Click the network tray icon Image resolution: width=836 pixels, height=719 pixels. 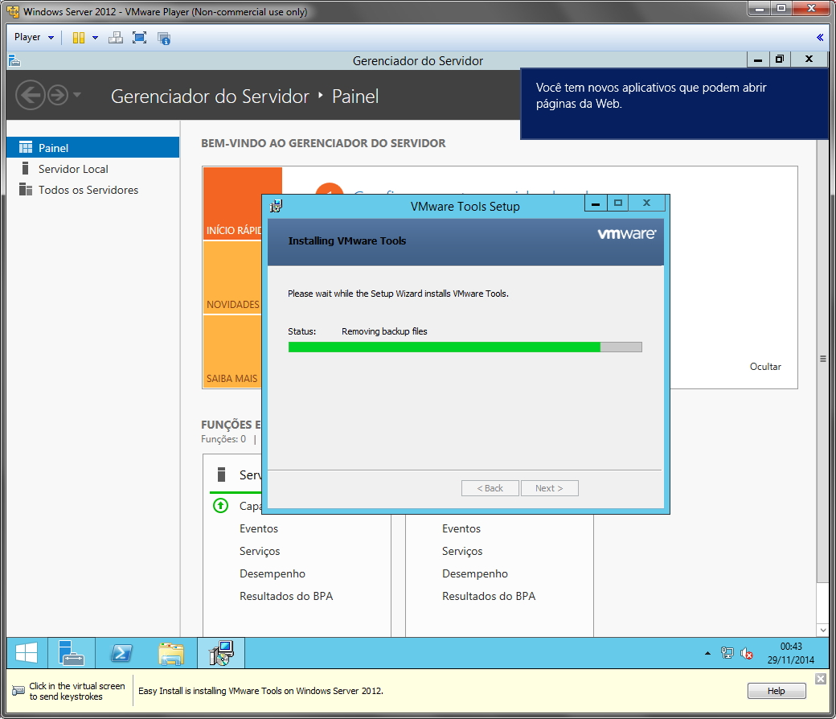(727, 653)
